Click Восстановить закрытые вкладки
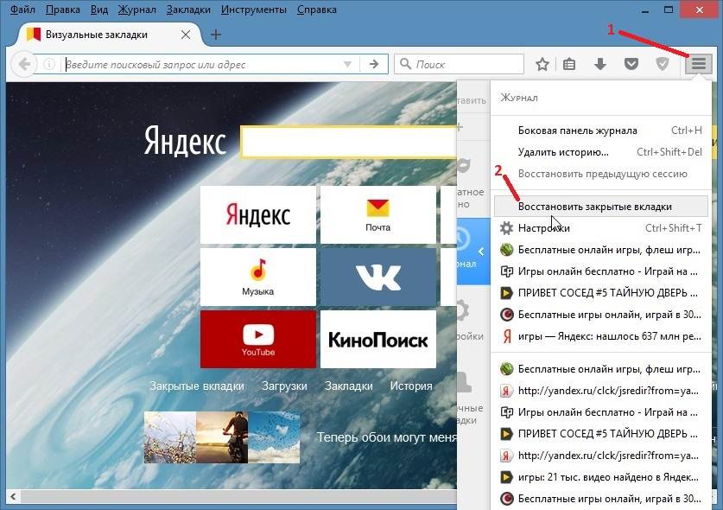Viewport: 723px width, 510px height. click(x=601, y=207)
